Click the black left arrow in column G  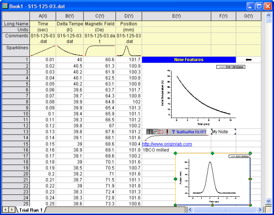point(248,60)
